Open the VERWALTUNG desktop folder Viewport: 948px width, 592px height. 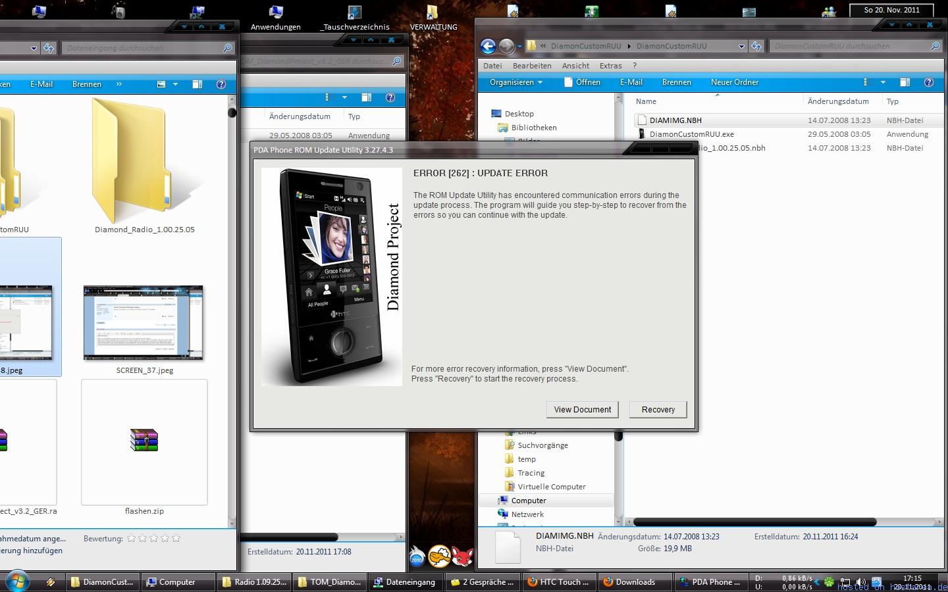(x=433, y=18)
